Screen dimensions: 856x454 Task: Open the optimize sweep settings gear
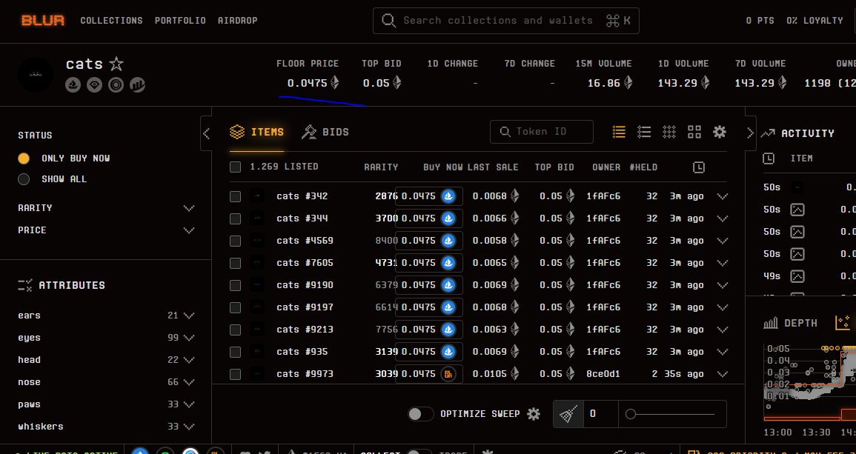534,413
